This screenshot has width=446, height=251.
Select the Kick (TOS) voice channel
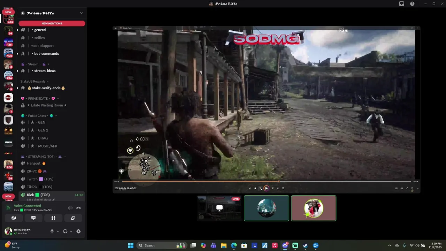click(x=52, y=195)
